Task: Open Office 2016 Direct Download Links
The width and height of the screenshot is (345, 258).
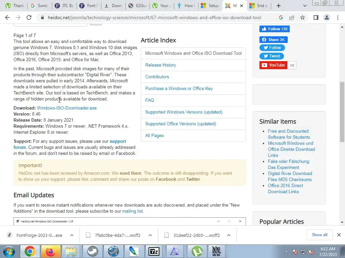Action: coord(285,188)
